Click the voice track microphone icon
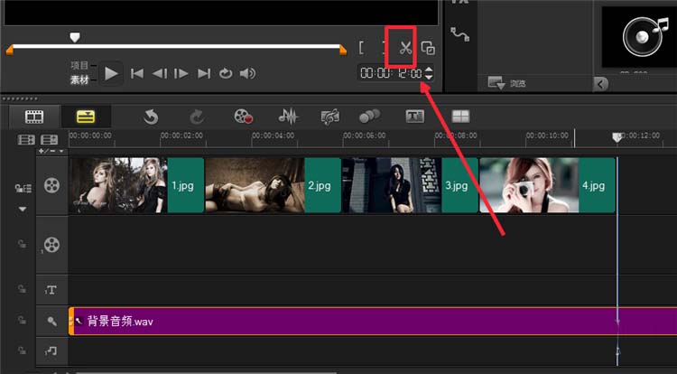This screenshot has width=677, height=374. tap(51, 321)
